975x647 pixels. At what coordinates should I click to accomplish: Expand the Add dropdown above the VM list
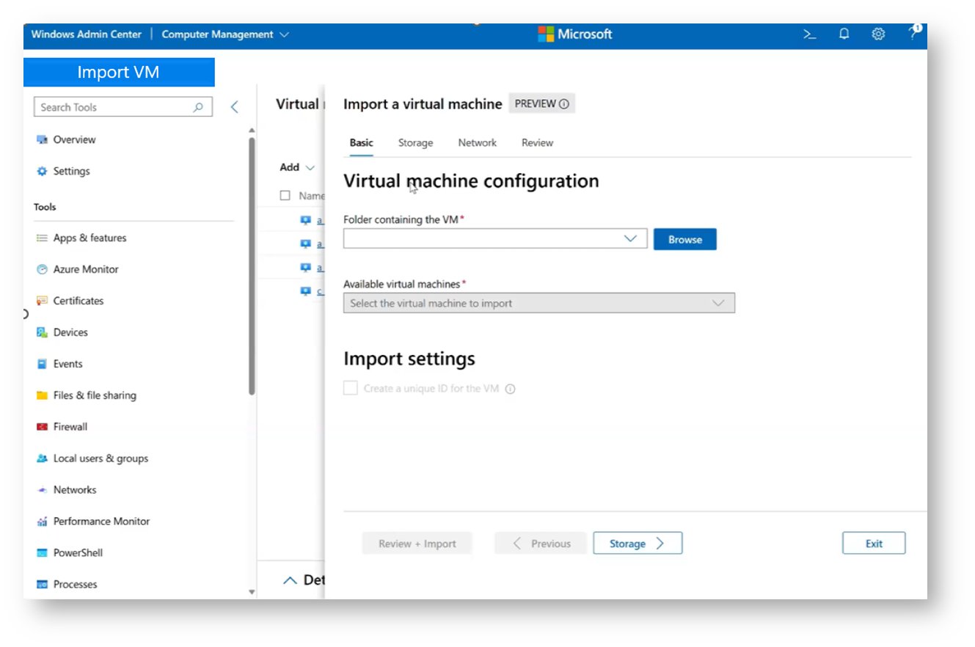click(296, 167)
